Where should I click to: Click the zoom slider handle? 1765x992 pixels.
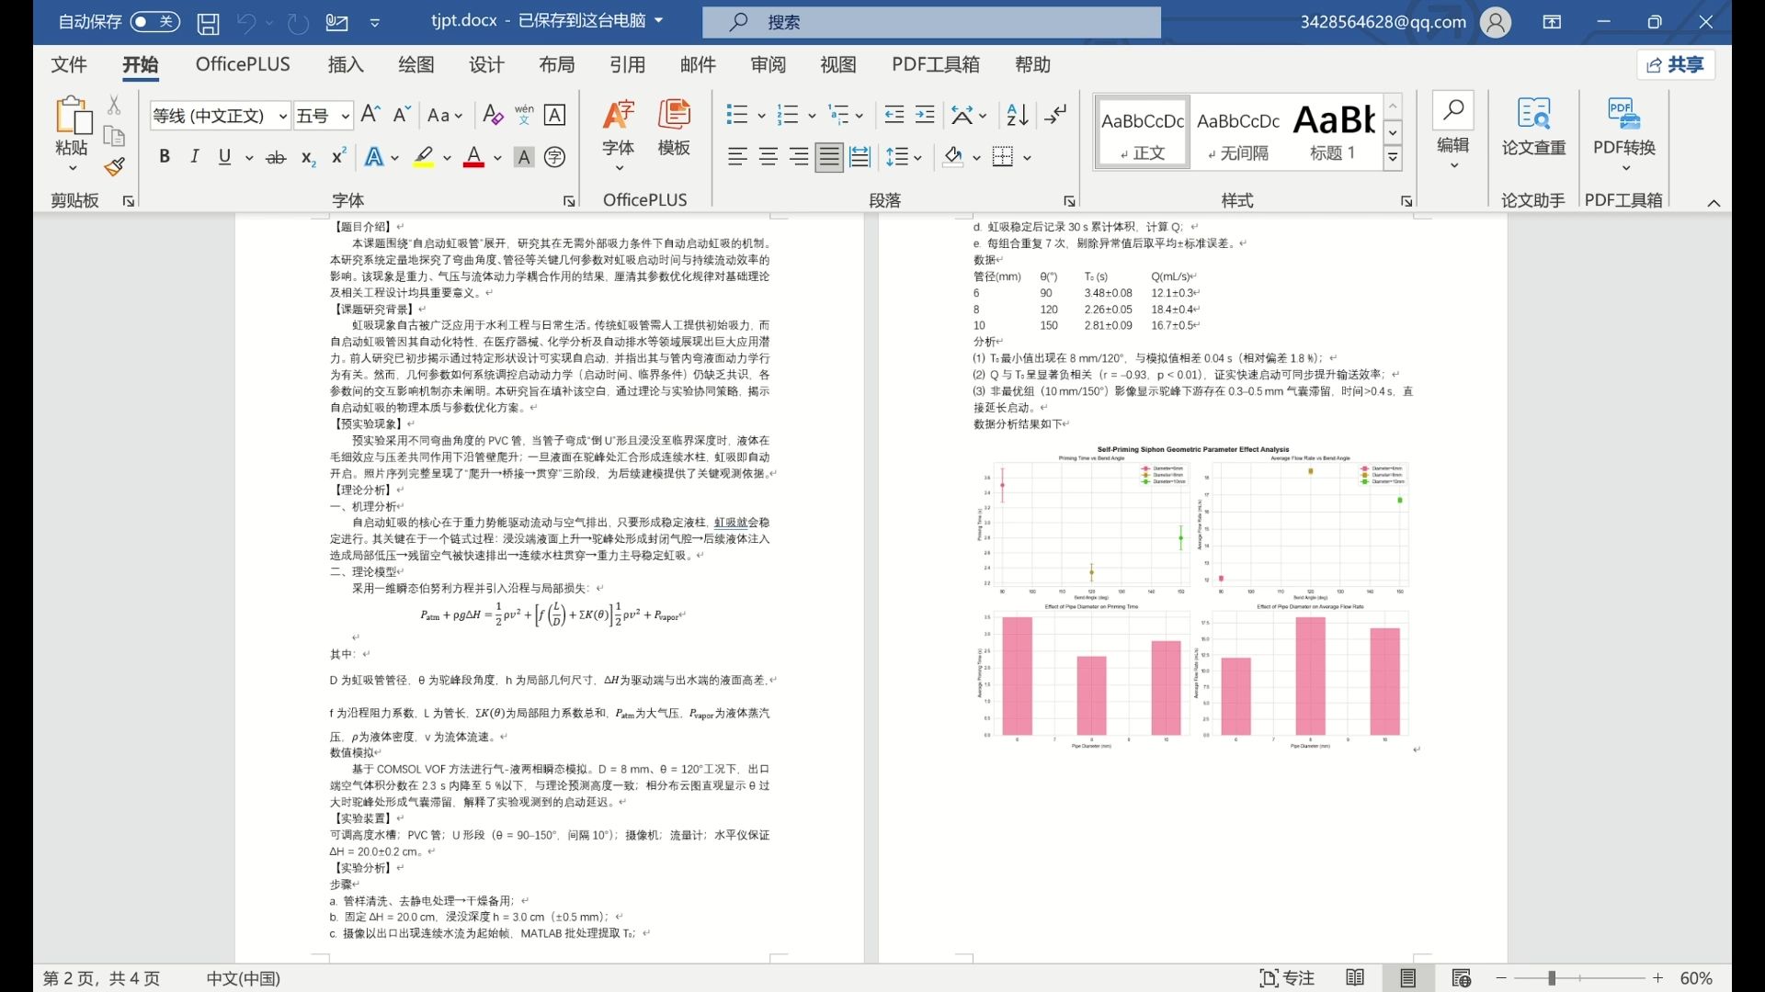coord(1551,978)
